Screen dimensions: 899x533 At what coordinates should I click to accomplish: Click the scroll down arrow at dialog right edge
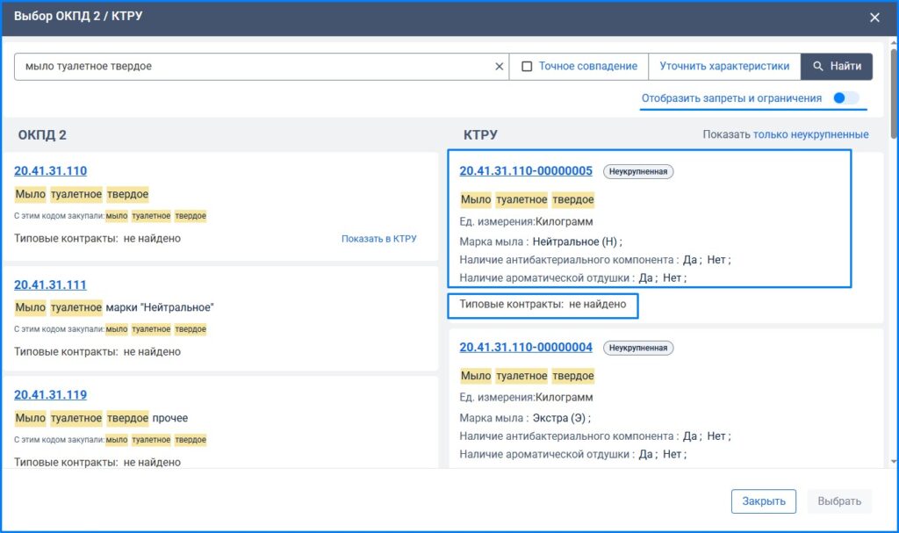coord(893,461)
